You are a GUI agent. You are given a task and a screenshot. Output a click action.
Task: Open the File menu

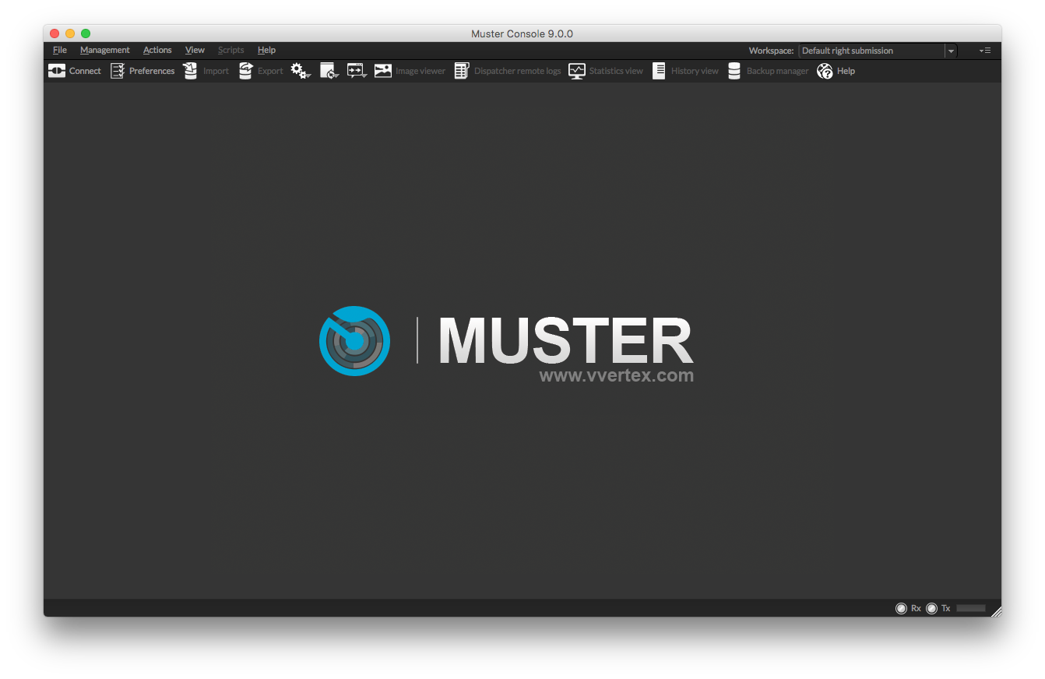tap(60, 50)
